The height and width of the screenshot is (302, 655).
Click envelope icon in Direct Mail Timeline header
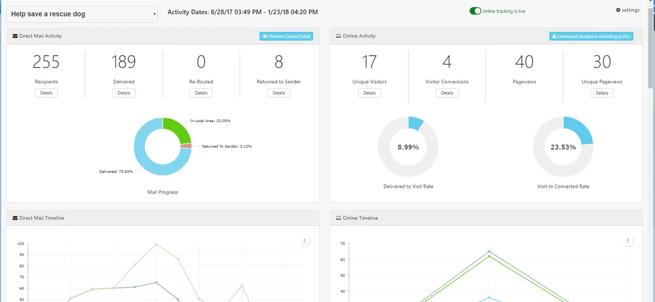point(15,218)
